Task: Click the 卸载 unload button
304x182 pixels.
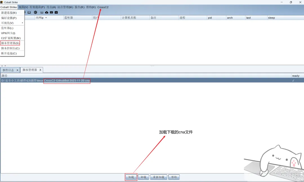Action: pos(144,177)
